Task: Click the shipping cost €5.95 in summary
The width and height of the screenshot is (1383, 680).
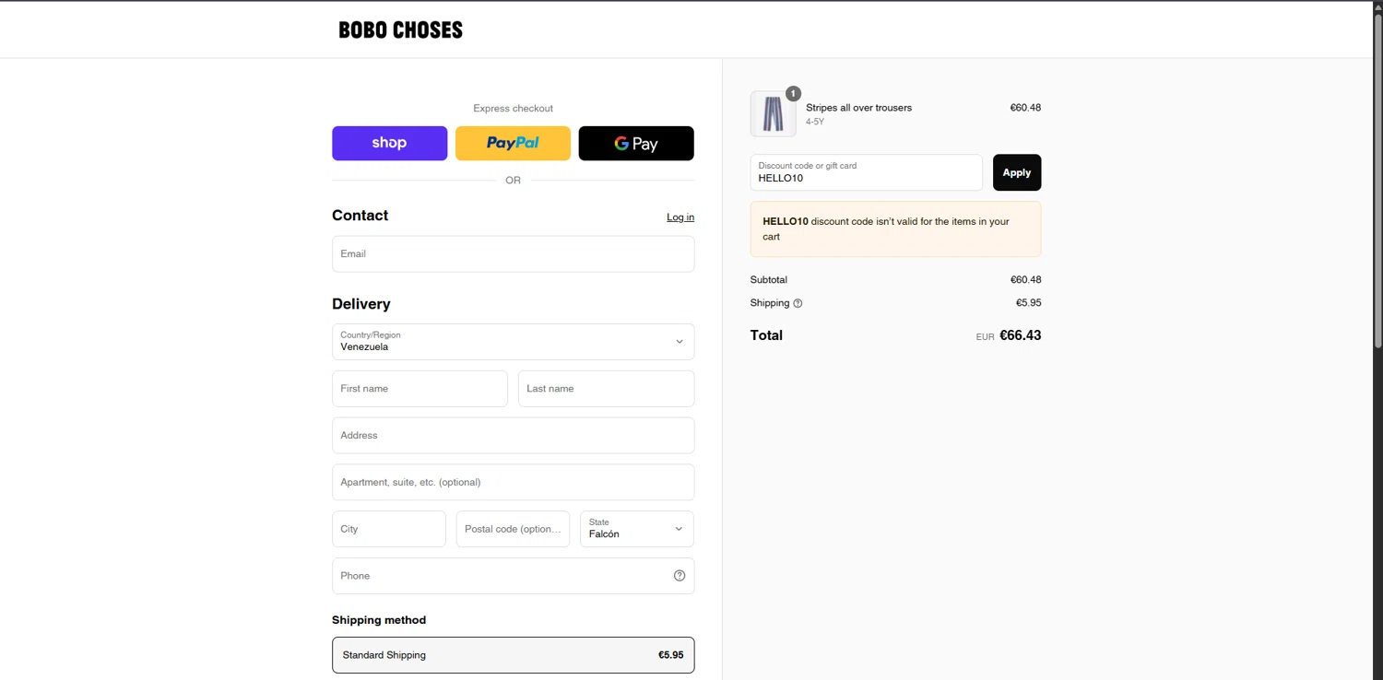Action: 1028,303
